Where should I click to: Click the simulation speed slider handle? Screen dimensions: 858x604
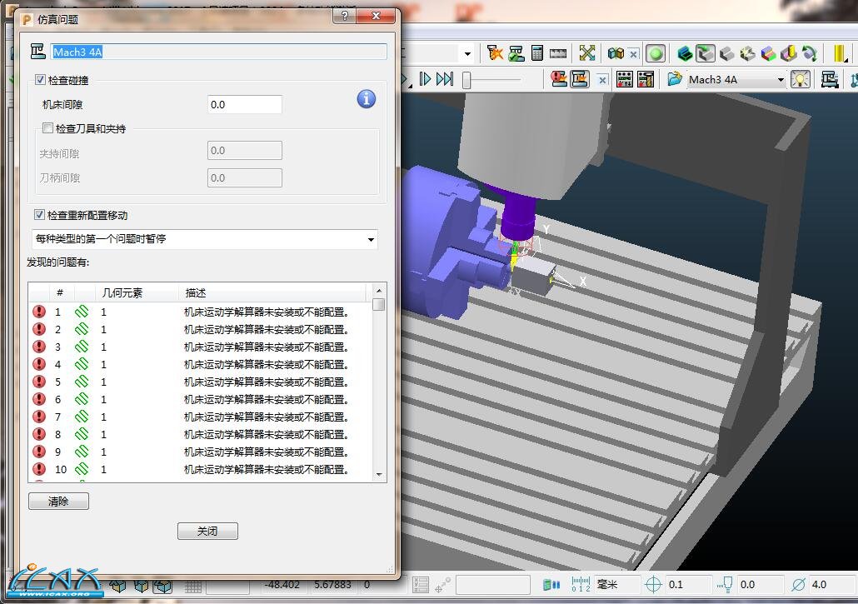pos(467,80)
